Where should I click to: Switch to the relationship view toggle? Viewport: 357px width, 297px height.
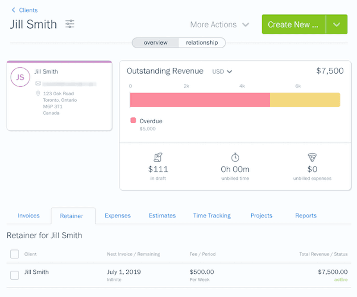pyautogui.click(x=202, y=43)
